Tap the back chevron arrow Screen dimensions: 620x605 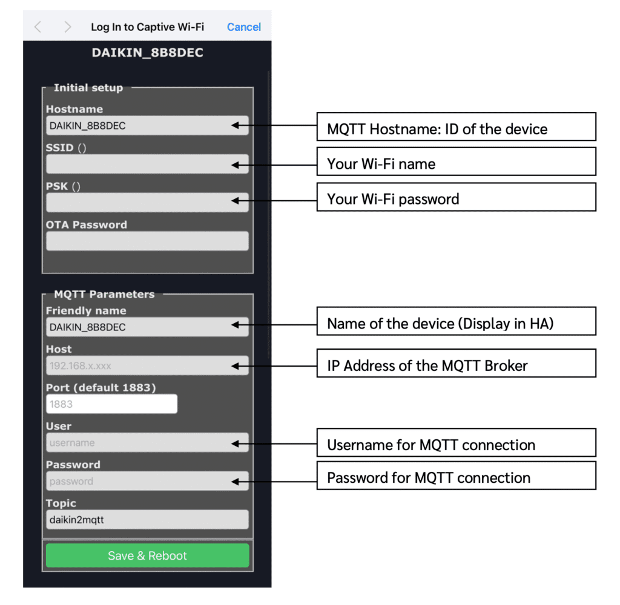tap(38, 27)
